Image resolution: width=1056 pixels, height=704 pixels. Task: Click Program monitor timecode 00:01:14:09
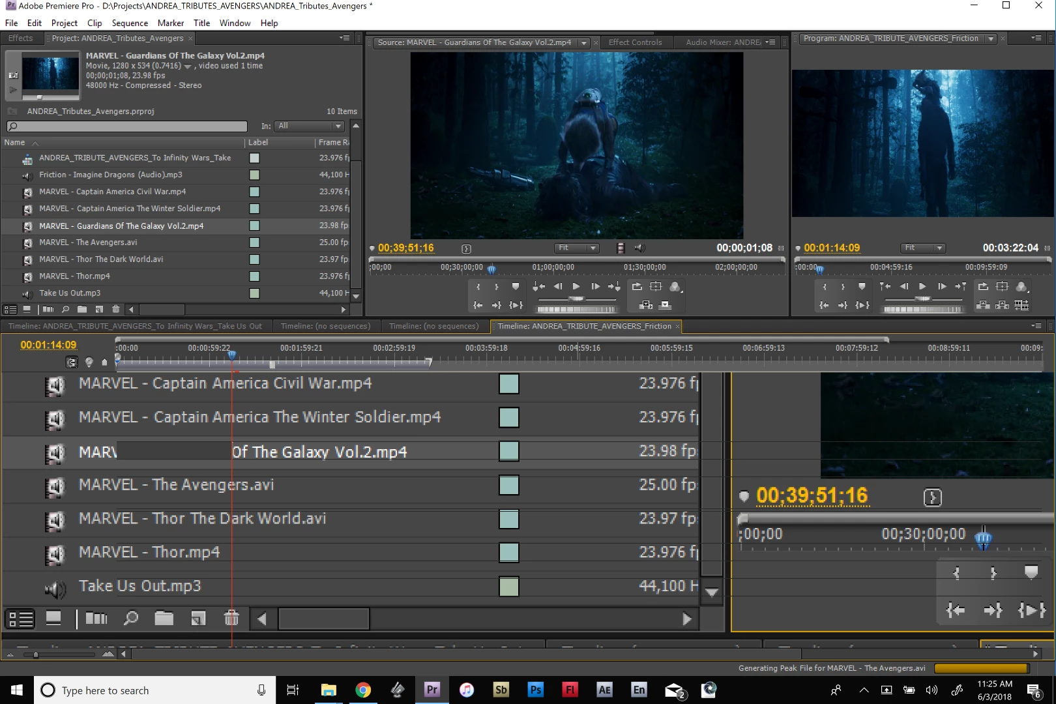(x=832, y=248)
